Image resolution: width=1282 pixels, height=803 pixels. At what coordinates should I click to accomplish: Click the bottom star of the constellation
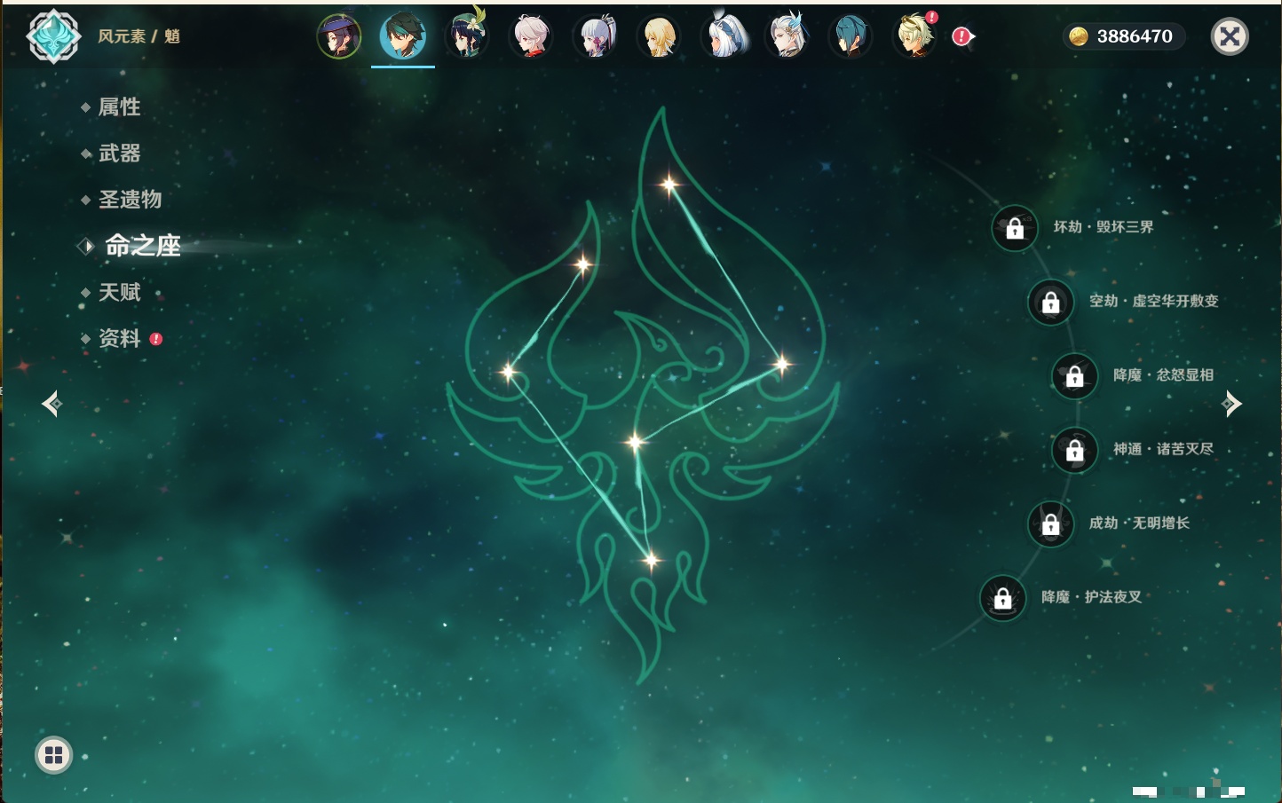point(652,560)
